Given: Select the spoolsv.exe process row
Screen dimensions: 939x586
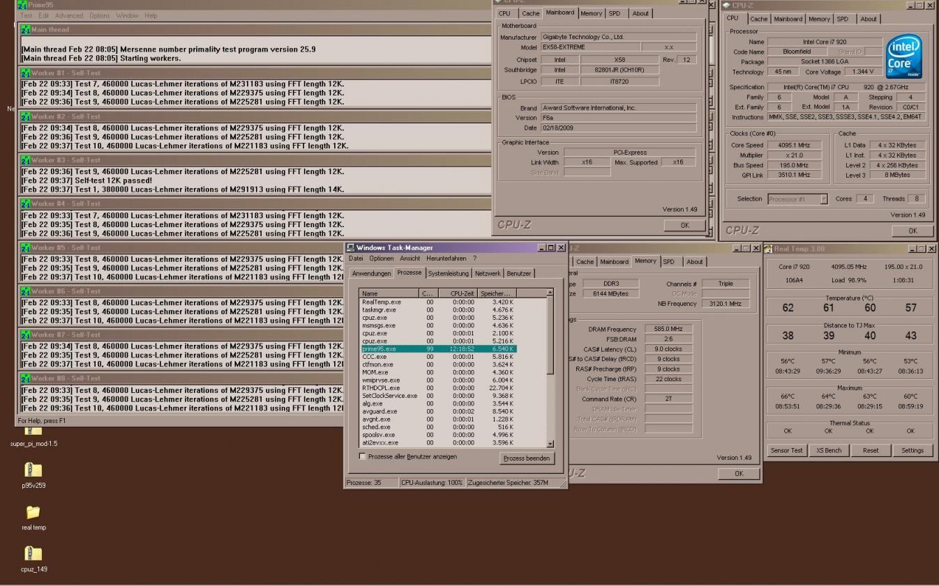Looking at the screenshot, I should (438, 435).
